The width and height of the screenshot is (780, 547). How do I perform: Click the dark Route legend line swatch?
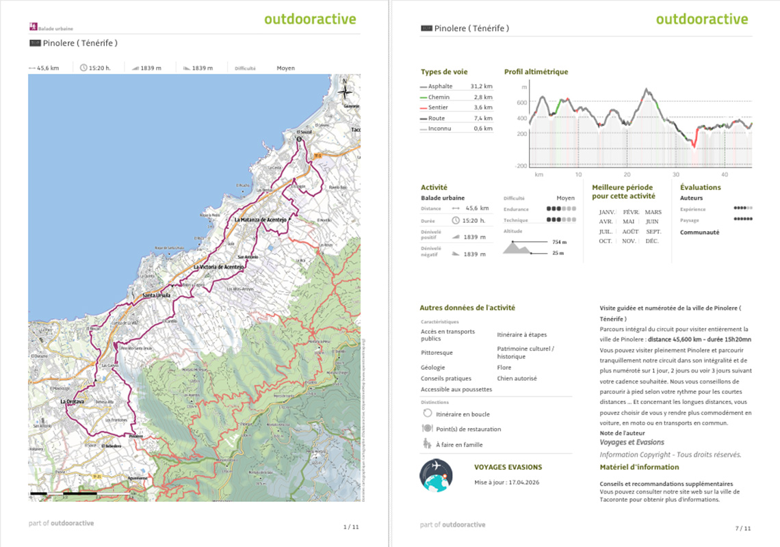pyautogui.click(x=424, y=119)
